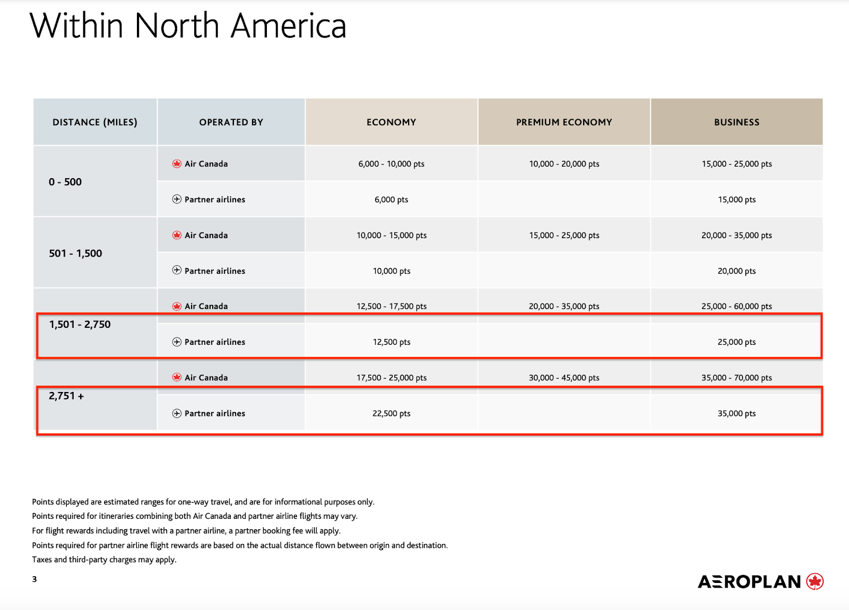Image resolution: width=849 pixels, height=610 pixels.
Task: Click the Air Canada leaf icon for 1,501 - 2,750 miles
Action: tap(177, 307)
